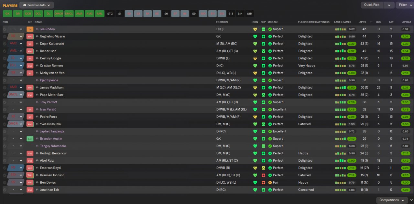Select the S15 substitute slot
Image resolution: width=414 pixels, height=204 pixels.
(x=249, y=14)
